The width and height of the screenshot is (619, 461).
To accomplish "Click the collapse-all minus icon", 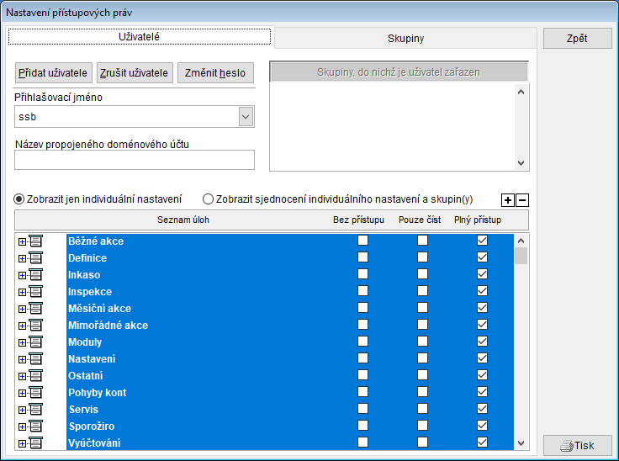I will [x=522, y=200].
